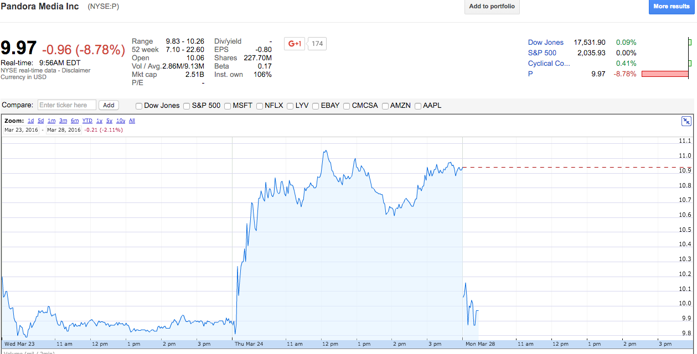Switch chart zoom to 1m
697x354 pixels.
pyautogui.click(x=51, y=121)
